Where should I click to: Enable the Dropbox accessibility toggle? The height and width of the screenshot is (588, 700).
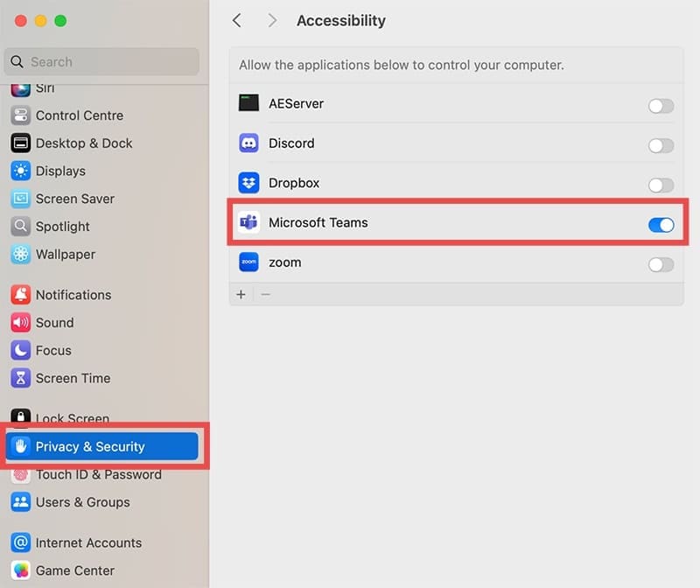click(x=661, y=185)
